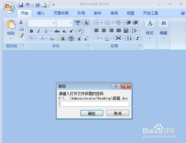Click the Decrease Indent icon
Screen dimensions: 186x143
tap(128, 23)
